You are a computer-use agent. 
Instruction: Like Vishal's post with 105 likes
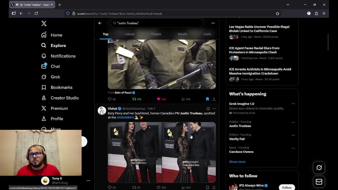pos(161,188)
